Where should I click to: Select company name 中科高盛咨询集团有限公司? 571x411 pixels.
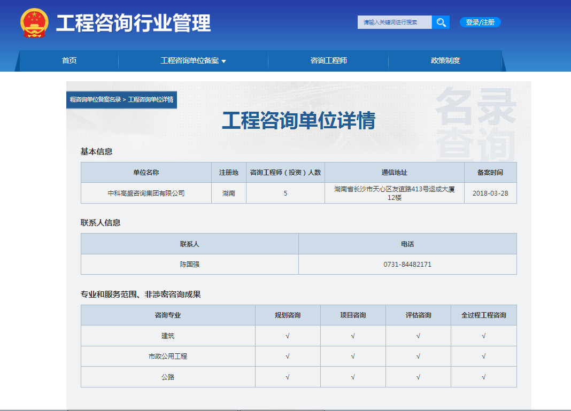146,193
